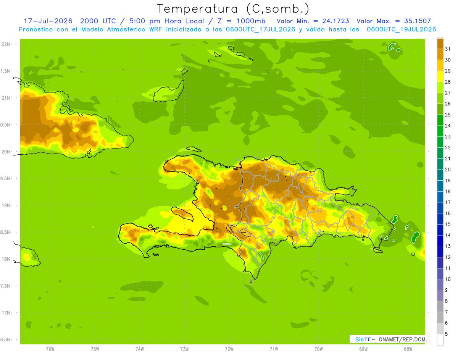Click the '72W' longitude label
Viewport: 458px width, 354px height.
(x=229, y=349)
